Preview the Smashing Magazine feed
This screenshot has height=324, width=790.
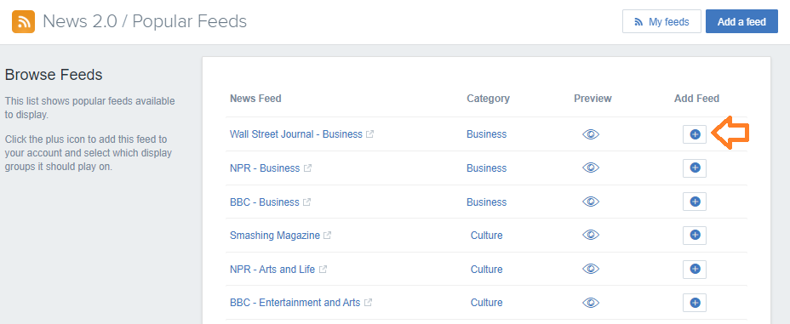click(591, 235)
